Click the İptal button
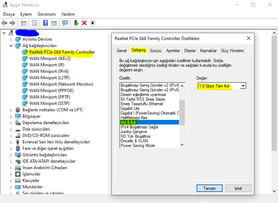The width and height of the screenshot is (278, 203). coord(238,188)
